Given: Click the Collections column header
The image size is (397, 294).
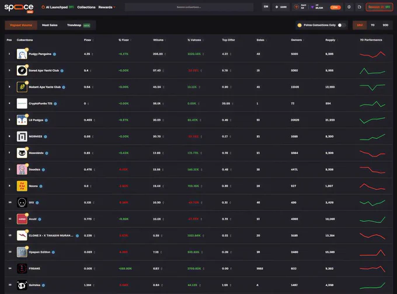Looking at the screenshot, I should tap(25, 40).
